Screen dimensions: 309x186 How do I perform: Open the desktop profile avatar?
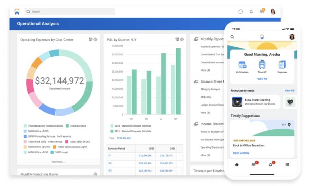273,12
